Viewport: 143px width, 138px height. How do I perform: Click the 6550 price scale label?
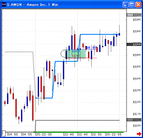(137, 67)
